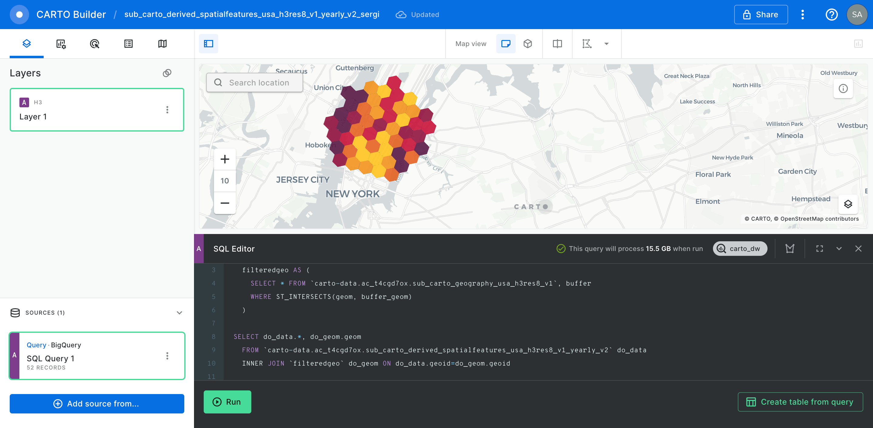Open the Basemap tab icon
The image size is (873, 428).
[162, 44]
